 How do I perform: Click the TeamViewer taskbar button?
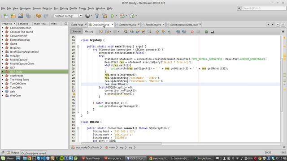tap(91, 158)
